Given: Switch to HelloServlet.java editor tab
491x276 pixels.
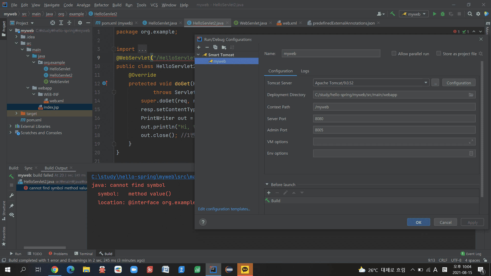Looking at the screenshot, I should 163,23.
